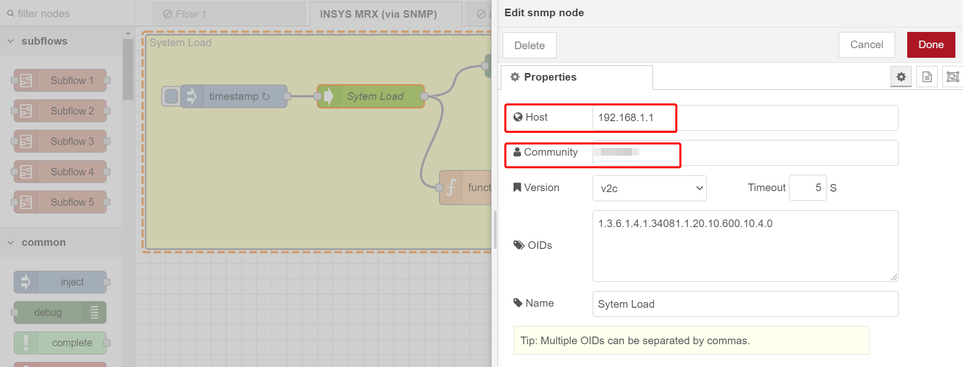Click Subflow 3 palette node

60,141
